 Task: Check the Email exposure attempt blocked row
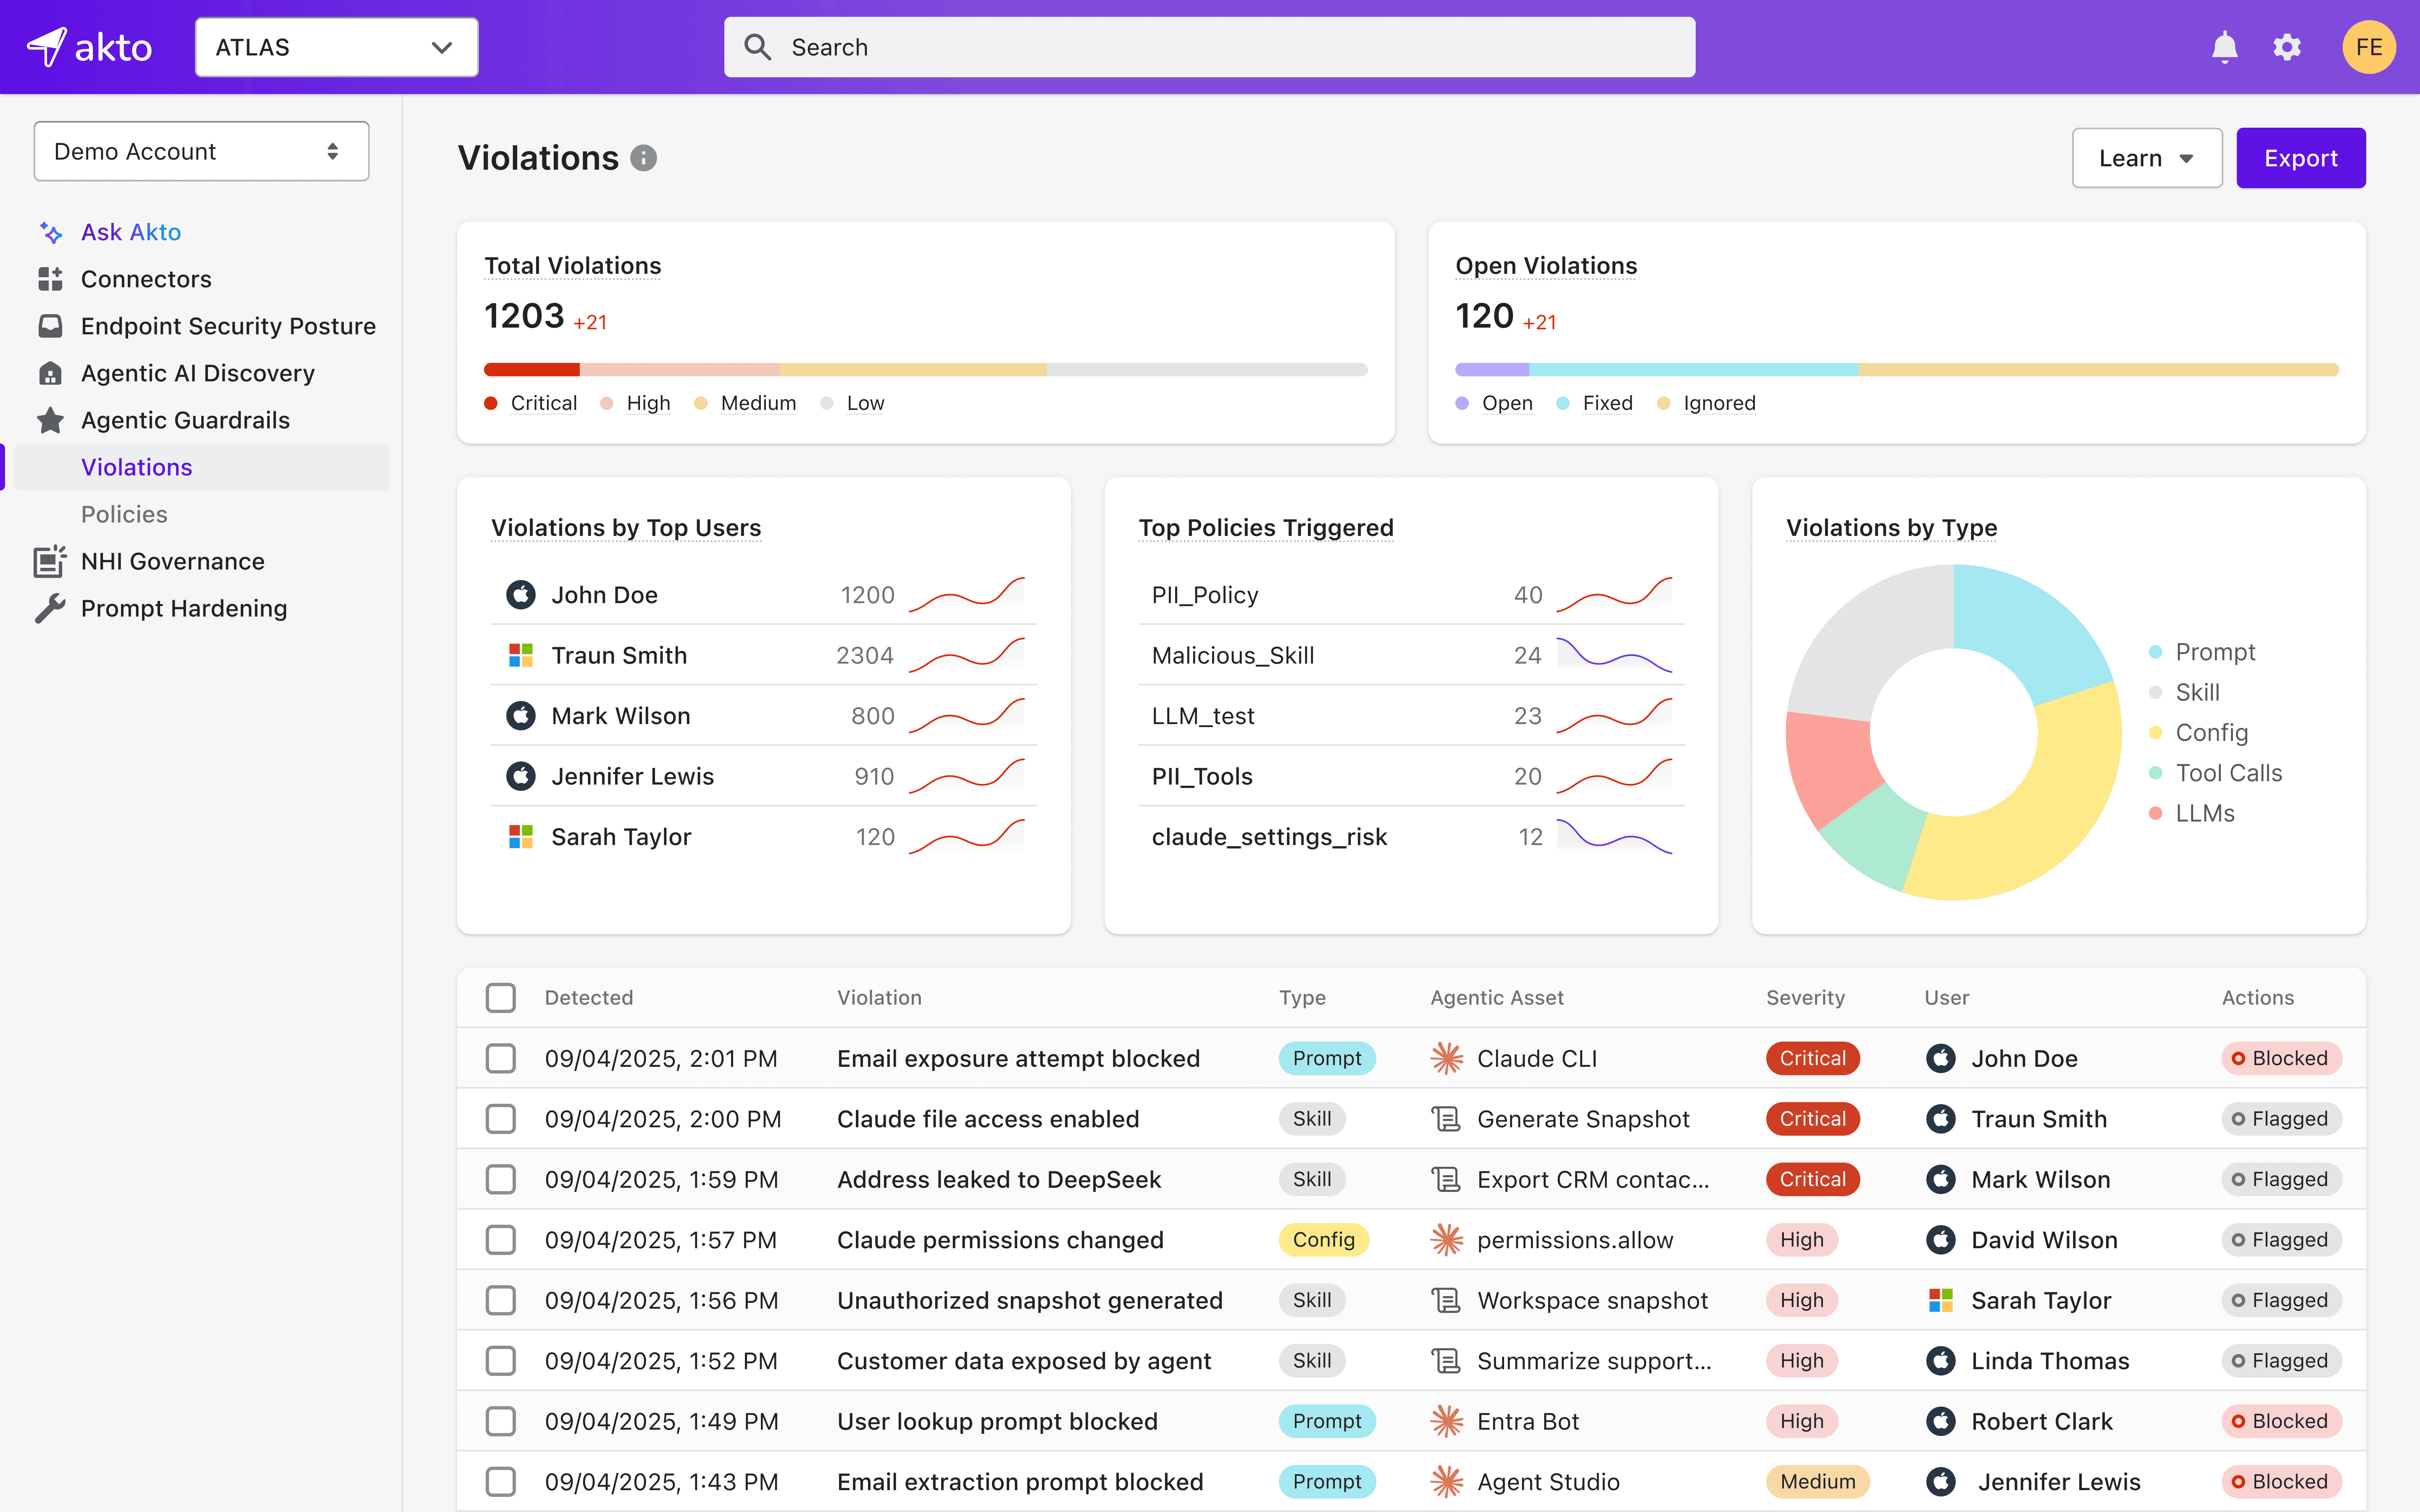tap(500, 1058)
